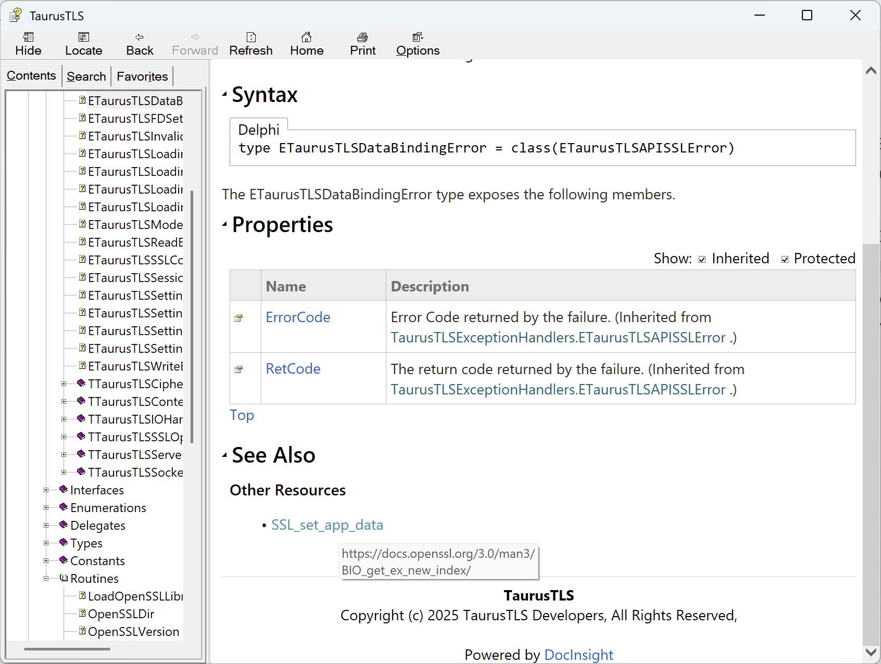Expand the Enumerations tree node
The height and width of the screenshot is (664, 881).
click(46, 508)
